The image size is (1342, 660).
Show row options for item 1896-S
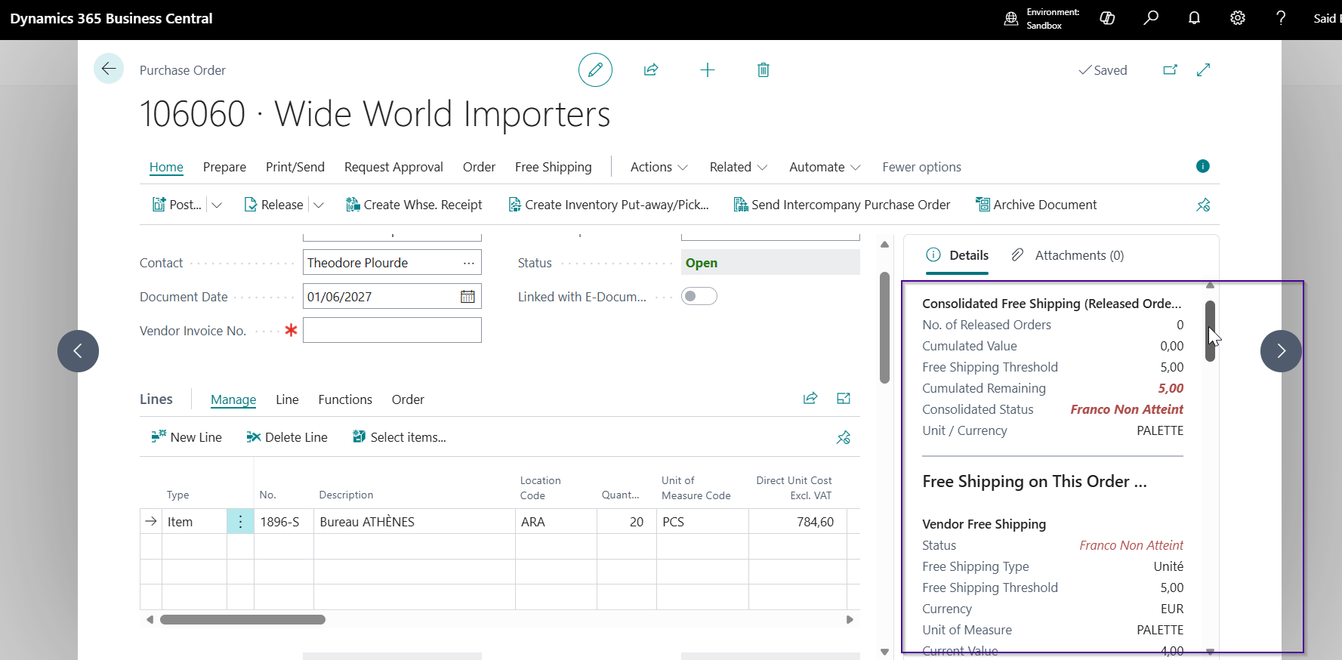[x=240, y=522]
